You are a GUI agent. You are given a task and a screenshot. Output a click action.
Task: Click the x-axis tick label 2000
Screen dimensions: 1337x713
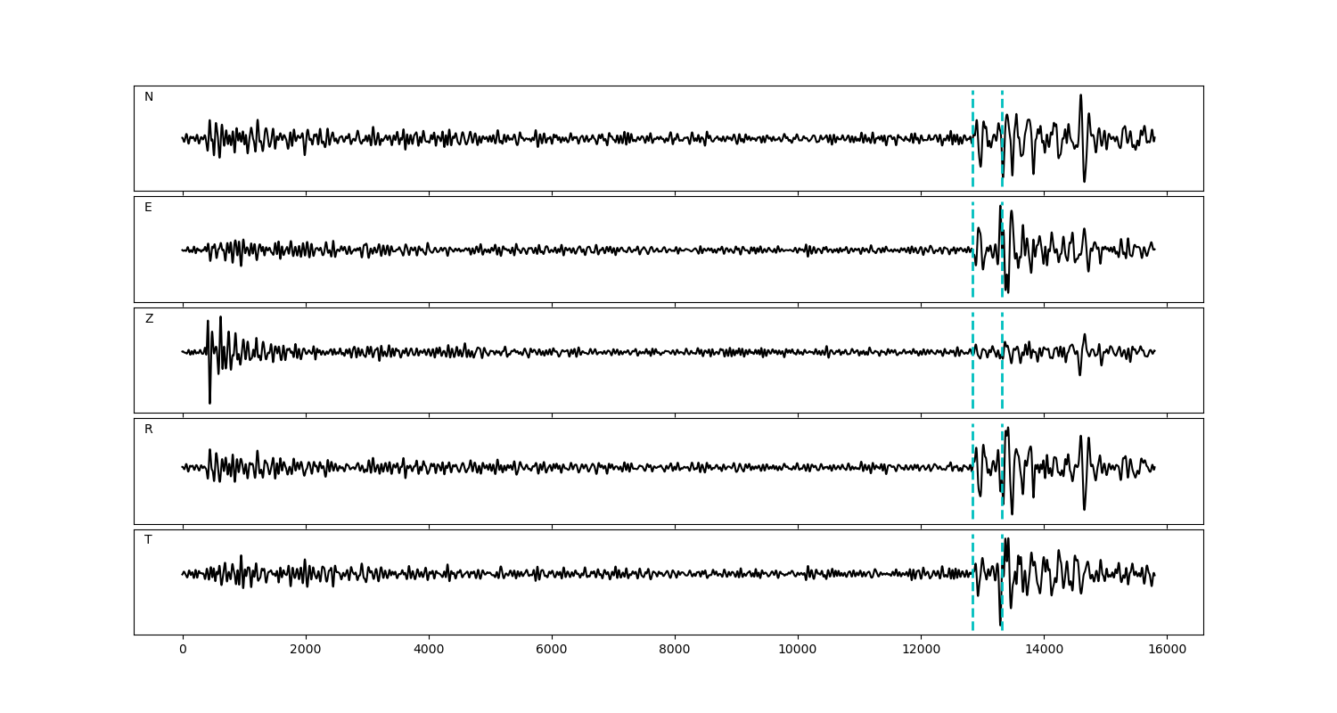click(x=306, y=650)
